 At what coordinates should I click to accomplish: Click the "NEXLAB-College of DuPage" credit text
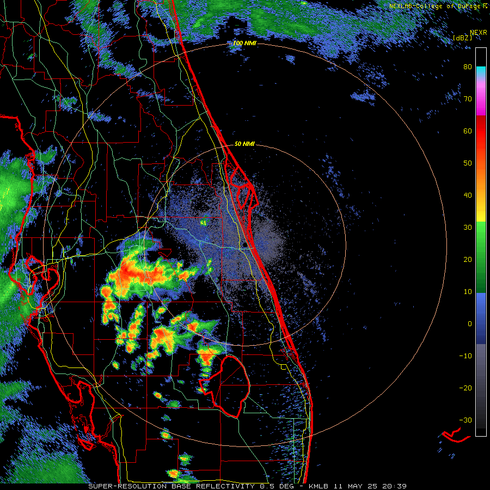pyautogui.click(x=436, y=6)
